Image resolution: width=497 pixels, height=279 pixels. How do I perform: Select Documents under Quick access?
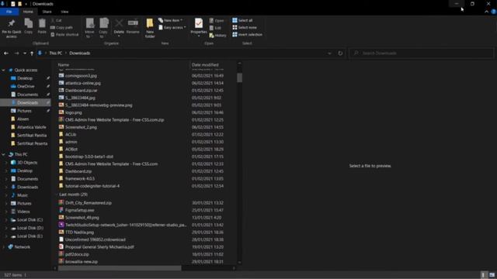pos(28,95)
